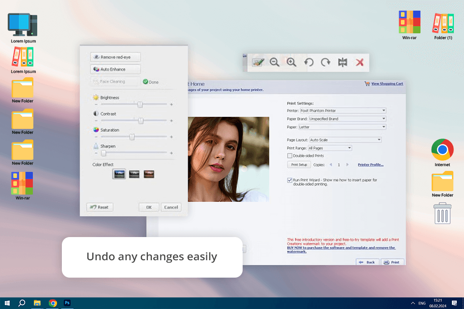The width and height of the screenshot is (464, 309).
Task: Zoom out with the magnifier minus icon
Action: [x=275, y=62]
